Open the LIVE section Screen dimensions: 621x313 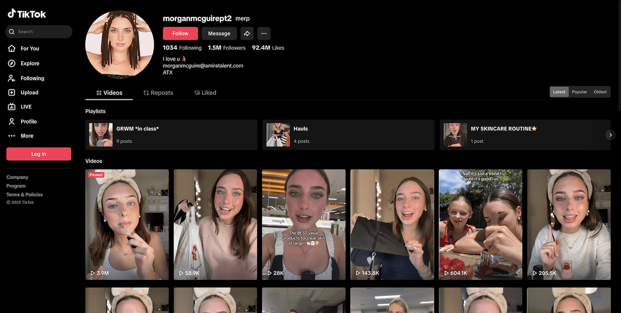(x=26, y=107)
